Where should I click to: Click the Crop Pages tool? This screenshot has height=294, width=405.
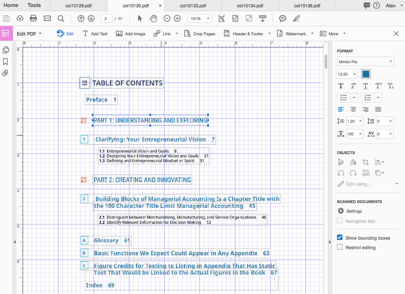pyautogui.click(x=200, y=34)
